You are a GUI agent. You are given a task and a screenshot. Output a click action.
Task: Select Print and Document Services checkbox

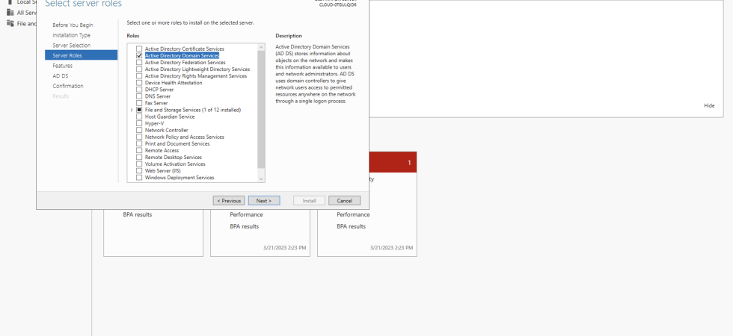139,143
